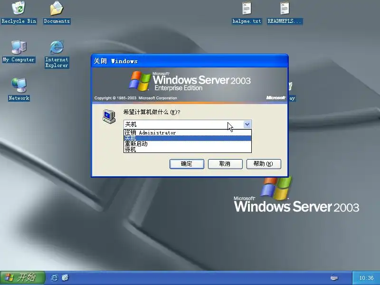Click the second quick launch icon
380x285 pixels.
[65, 277]
